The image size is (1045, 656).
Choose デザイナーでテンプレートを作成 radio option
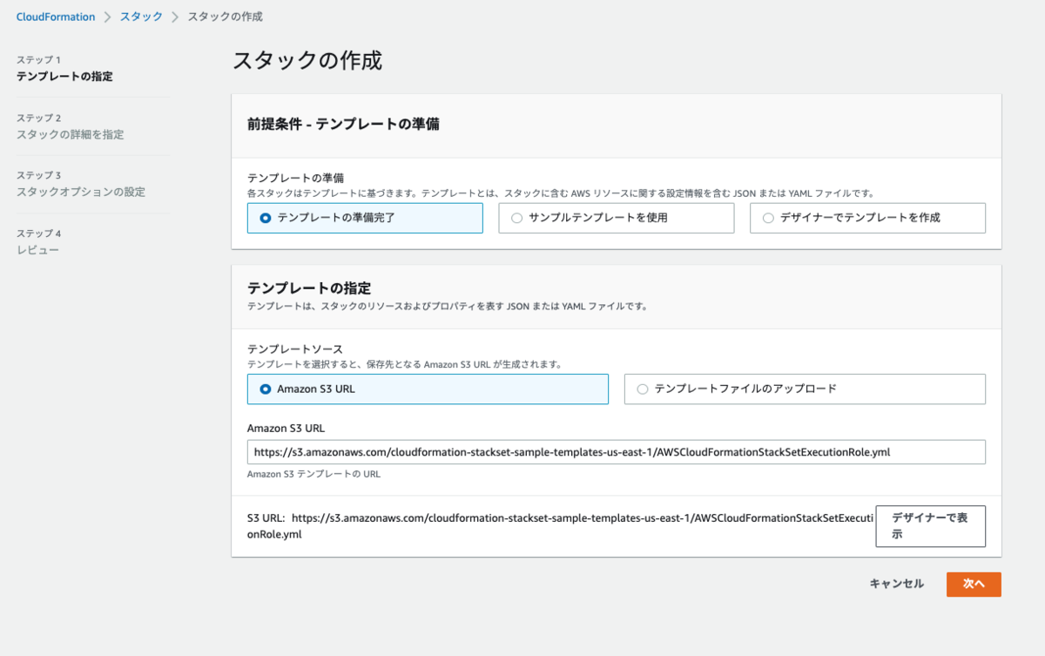tap(867, 218)
